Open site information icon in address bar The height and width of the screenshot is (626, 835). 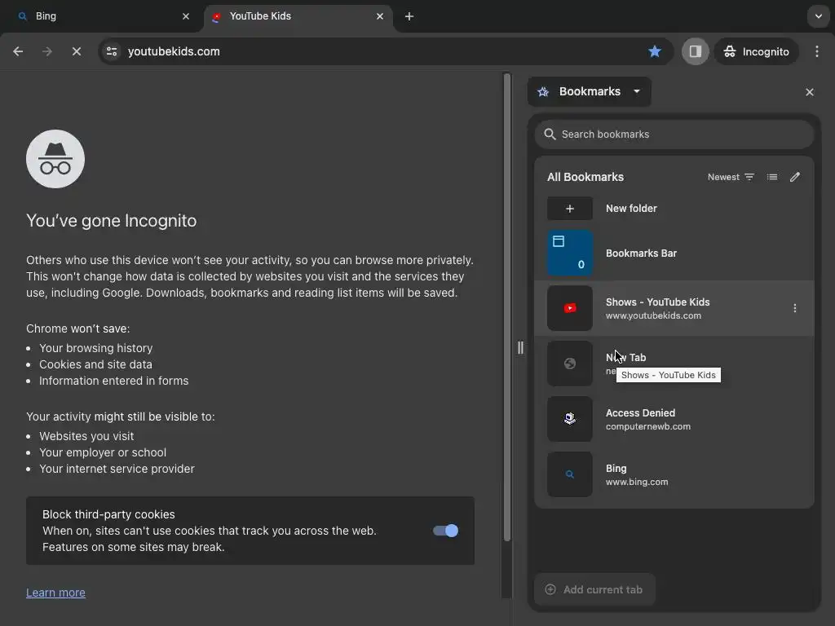pos(112,51)
